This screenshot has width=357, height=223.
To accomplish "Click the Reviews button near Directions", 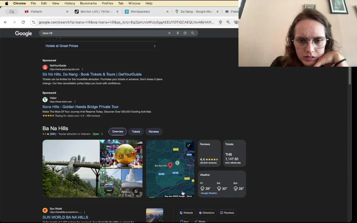I will point(227,213).
